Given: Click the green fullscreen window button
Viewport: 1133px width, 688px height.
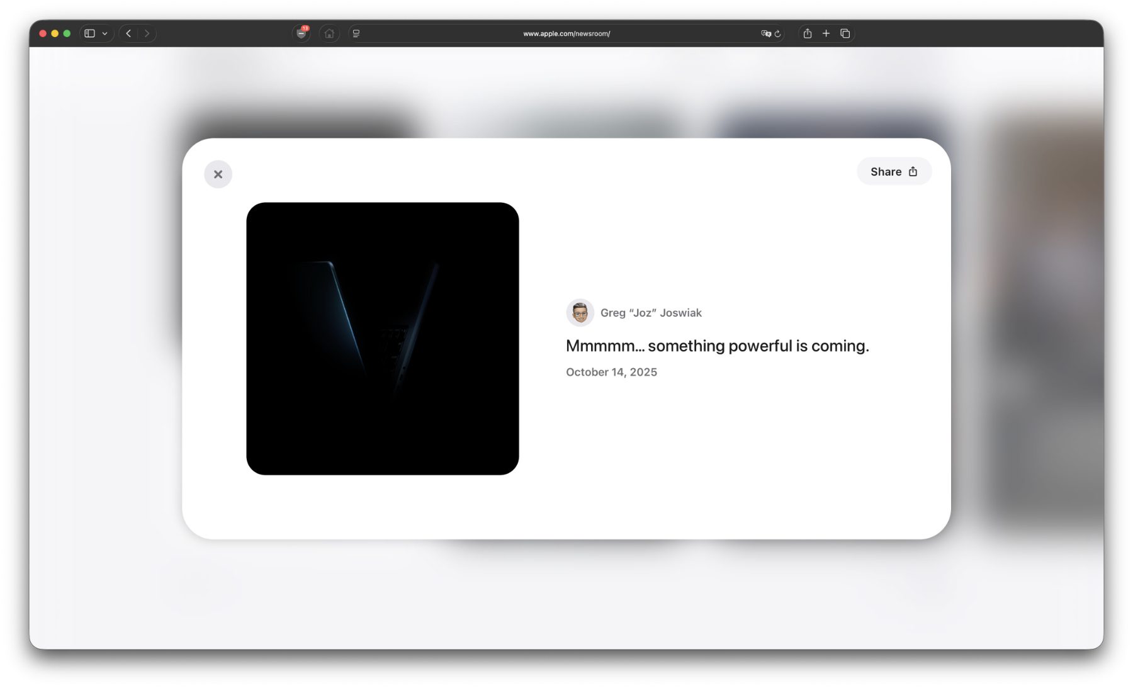Looking at the screenshot, I should [67, 33].
